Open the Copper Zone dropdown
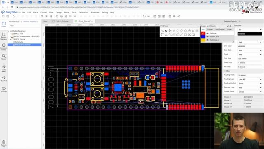Screen dimensions: 264x149 point(250,92)
